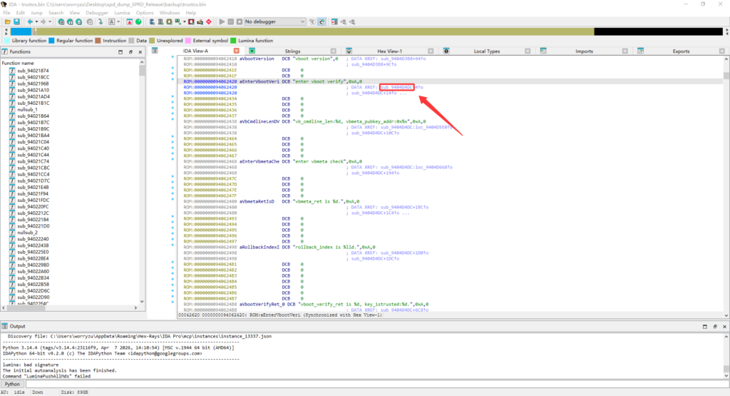Open the Search menu

click(x=56, y=13)
